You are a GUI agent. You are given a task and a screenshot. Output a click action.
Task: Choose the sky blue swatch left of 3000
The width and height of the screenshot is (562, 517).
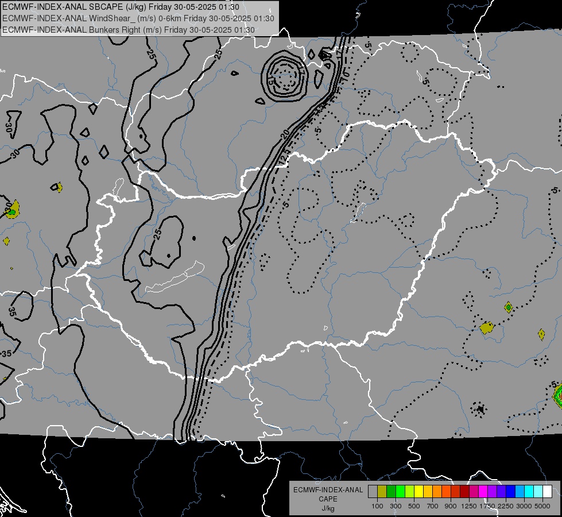coord(520,491)
